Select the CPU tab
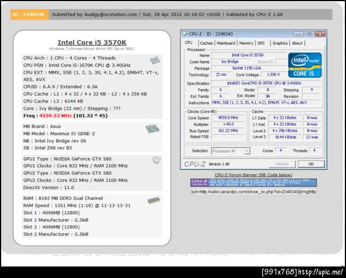 coord(189,43)
